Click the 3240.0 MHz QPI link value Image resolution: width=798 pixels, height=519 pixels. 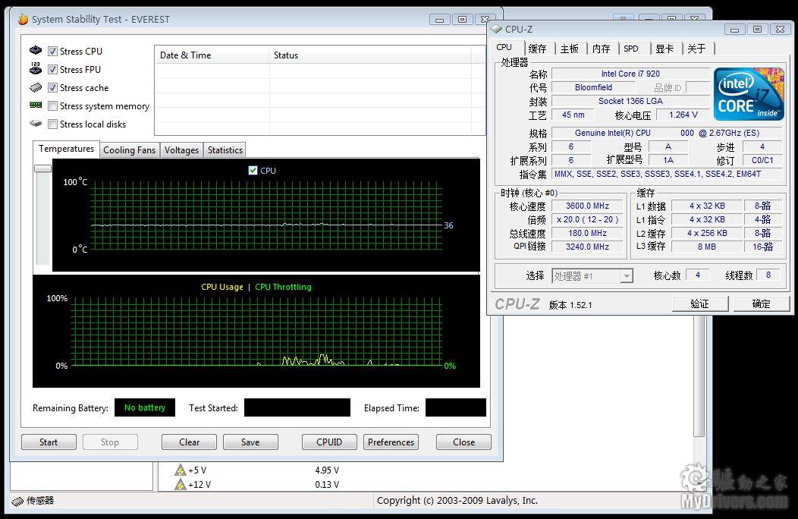(x=588, y=247)
